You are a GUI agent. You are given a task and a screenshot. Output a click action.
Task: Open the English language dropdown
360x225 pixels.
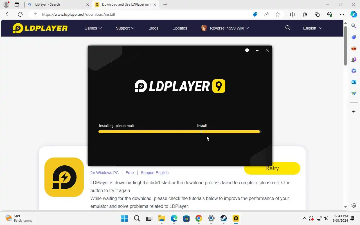pyautogui.click(x=312, y=28)
